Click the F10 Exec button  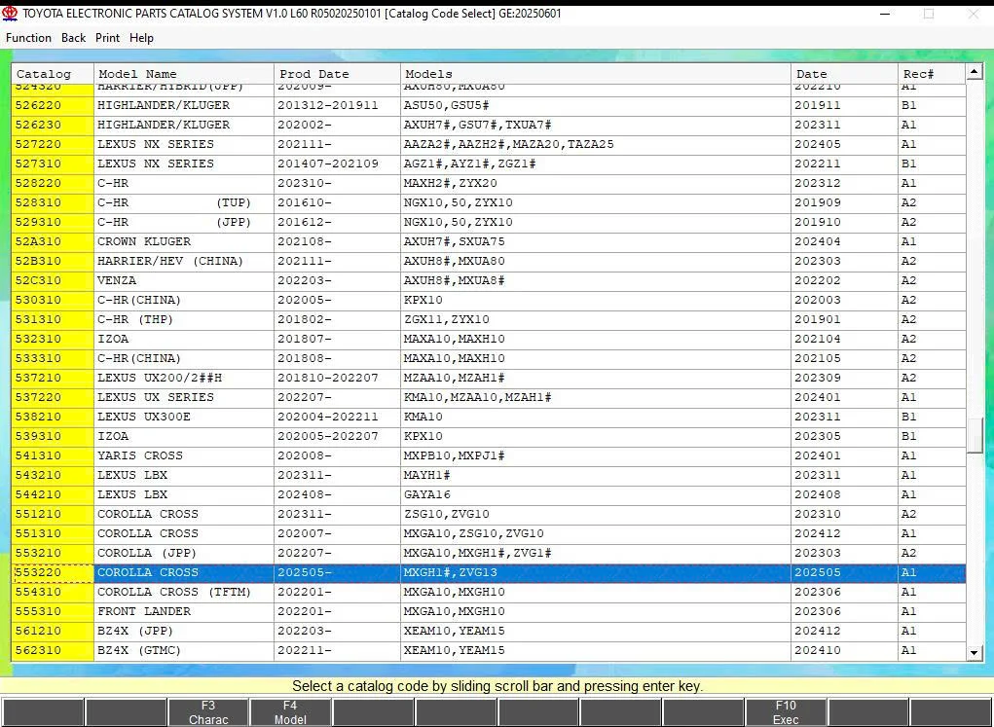[x=786, y=712]
